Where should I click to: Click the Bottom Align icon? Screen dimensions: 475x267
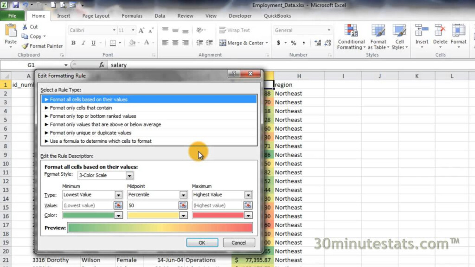[x=185, y=30]
